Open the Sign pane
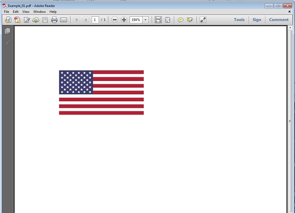Screen dimensions: 295x213 click(257, 20)
